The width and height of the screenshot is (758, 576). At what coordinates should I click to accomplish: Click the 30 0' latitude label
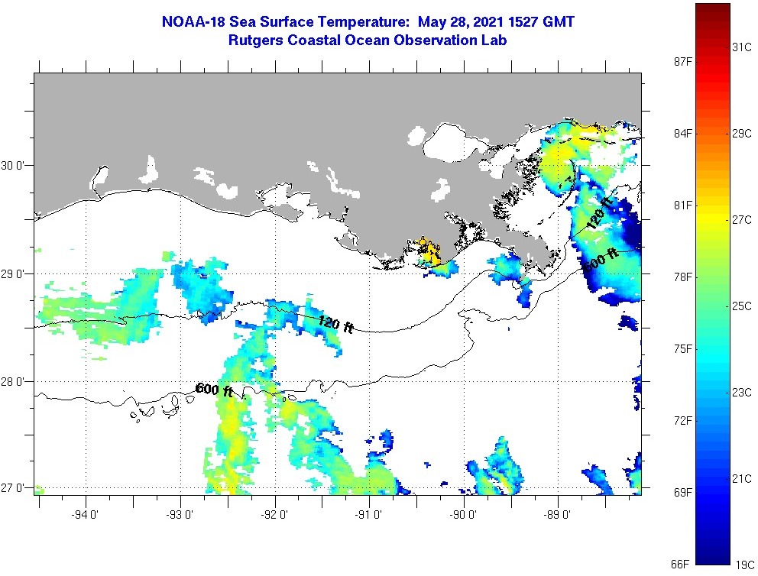13,166
